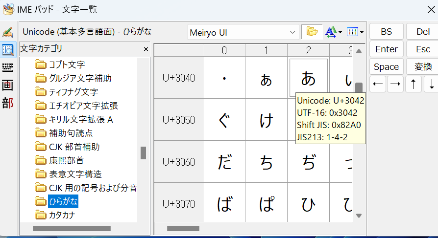Insert the ち character
The width and height of the screenshot is (438, 238).
tap(266, 162)
